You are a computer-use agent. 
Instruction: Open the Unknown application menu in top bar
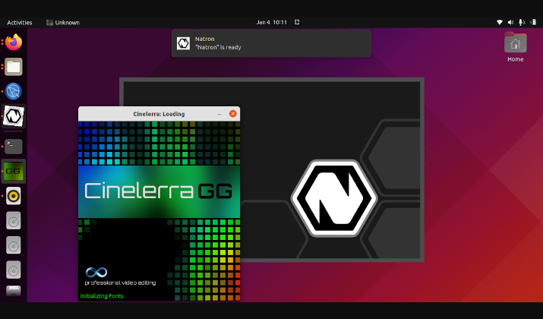click(x=63, y=23)
